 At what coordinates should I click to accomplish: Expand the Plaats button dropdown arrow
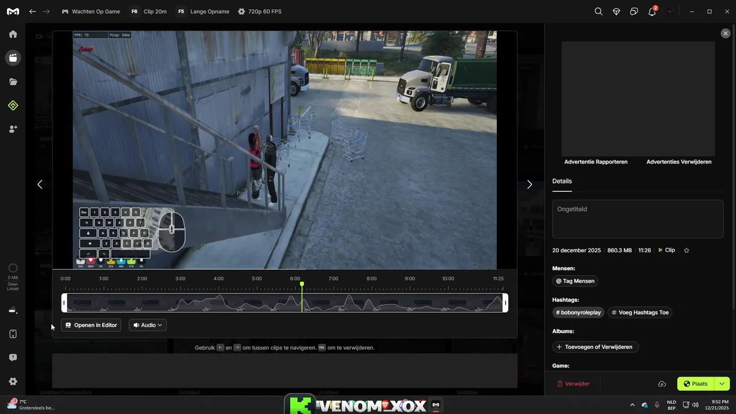pos(722,384)
